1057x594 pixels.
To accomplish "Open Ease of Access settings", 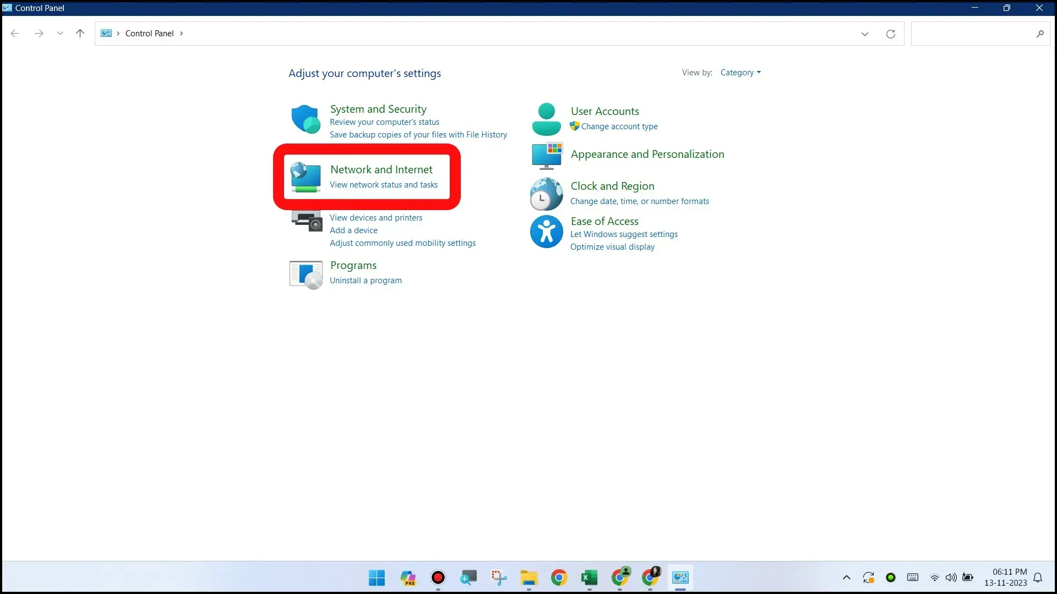I will click(x=604, y=221).
